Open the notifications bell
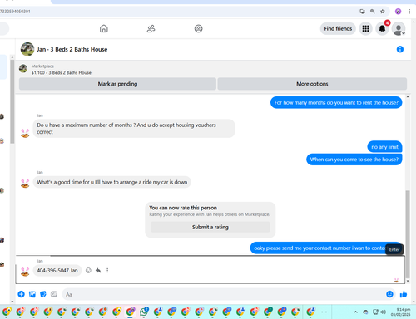The width and height of the screenshot is (416, 319). [x=382, y=28]
